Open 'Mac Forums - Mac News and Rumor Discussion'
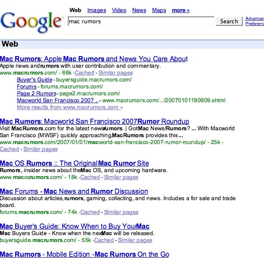Screen dimensions: 264x258 coord(74,192)
